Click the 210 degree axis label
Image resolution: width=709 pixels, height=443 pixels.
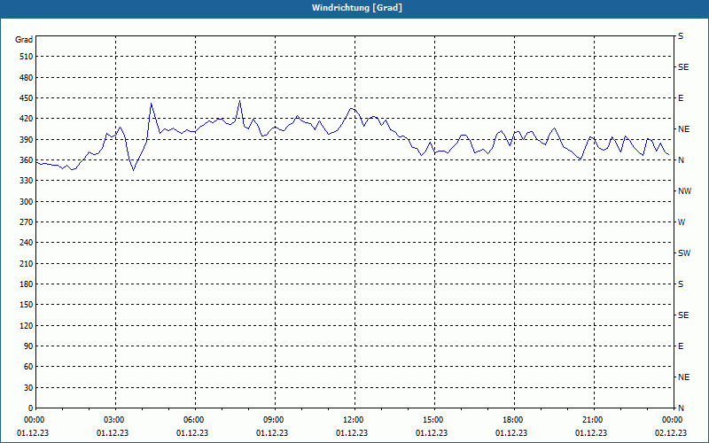27,263
